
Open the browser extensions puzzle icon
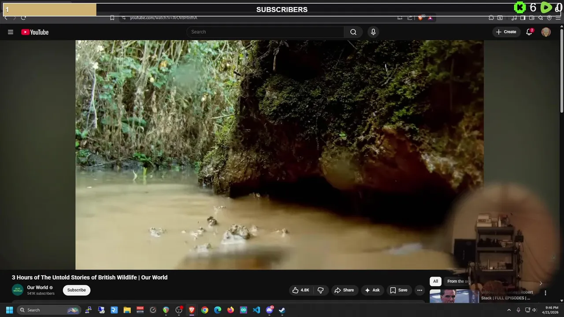491,18
